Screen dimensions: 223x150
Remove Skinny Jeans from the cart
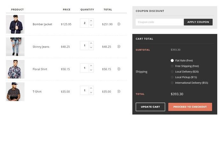tap(119, 46)
